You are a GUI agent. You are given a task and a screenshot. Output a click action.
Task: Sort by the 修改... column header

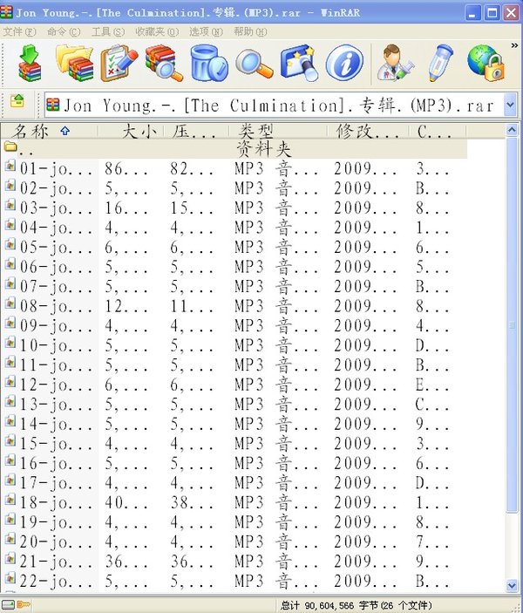[x=368, y=131]
